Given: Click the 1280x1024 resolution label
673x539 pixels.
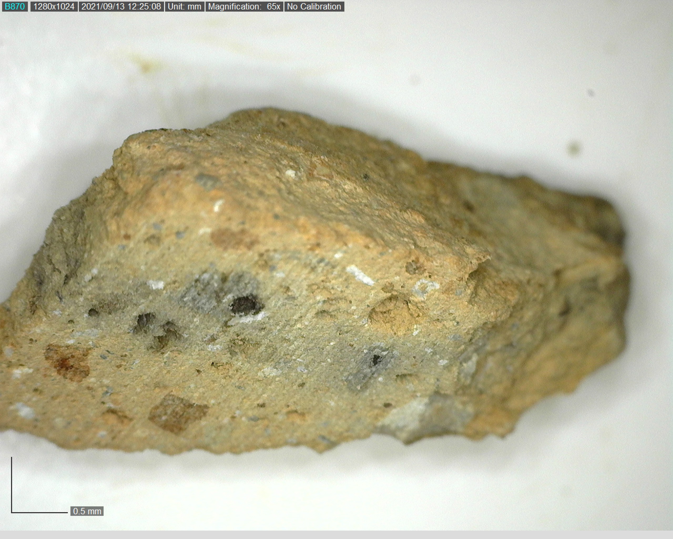Looking at the screenshot, I should (54, 7).
